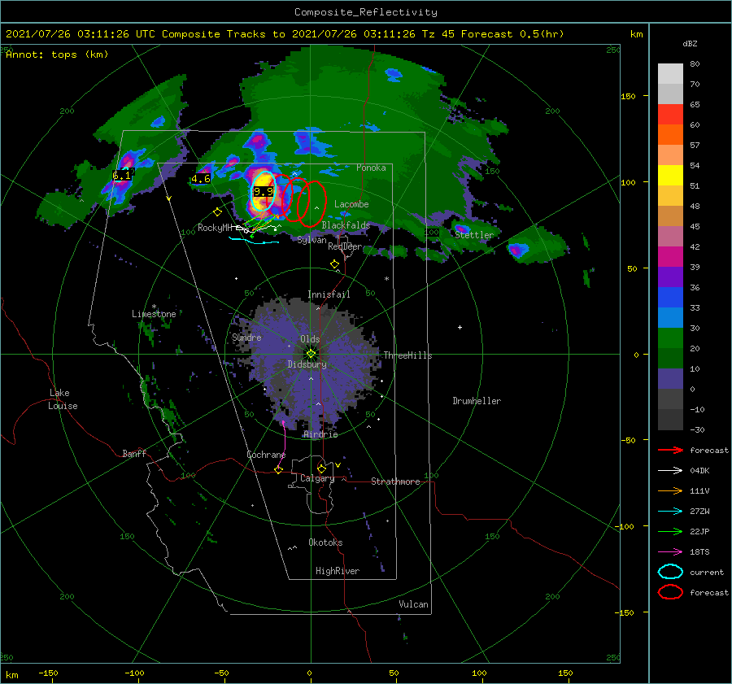Click the Airdrie label
The width and height of the screenshot is (732, 684).
tap(320, 434)
